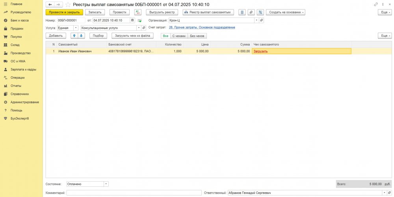Move row down with blue arrow
Viewport: 394px width, 197px height.
pos(82,36)
